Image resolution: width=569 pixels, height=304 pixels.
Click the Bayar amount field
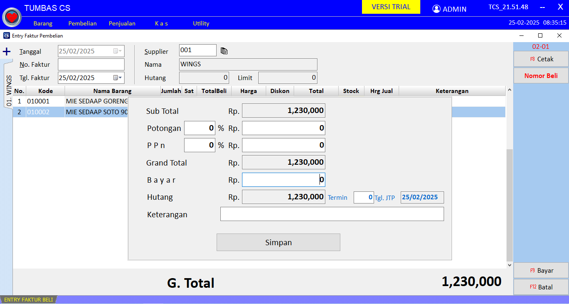pos(283,180)
